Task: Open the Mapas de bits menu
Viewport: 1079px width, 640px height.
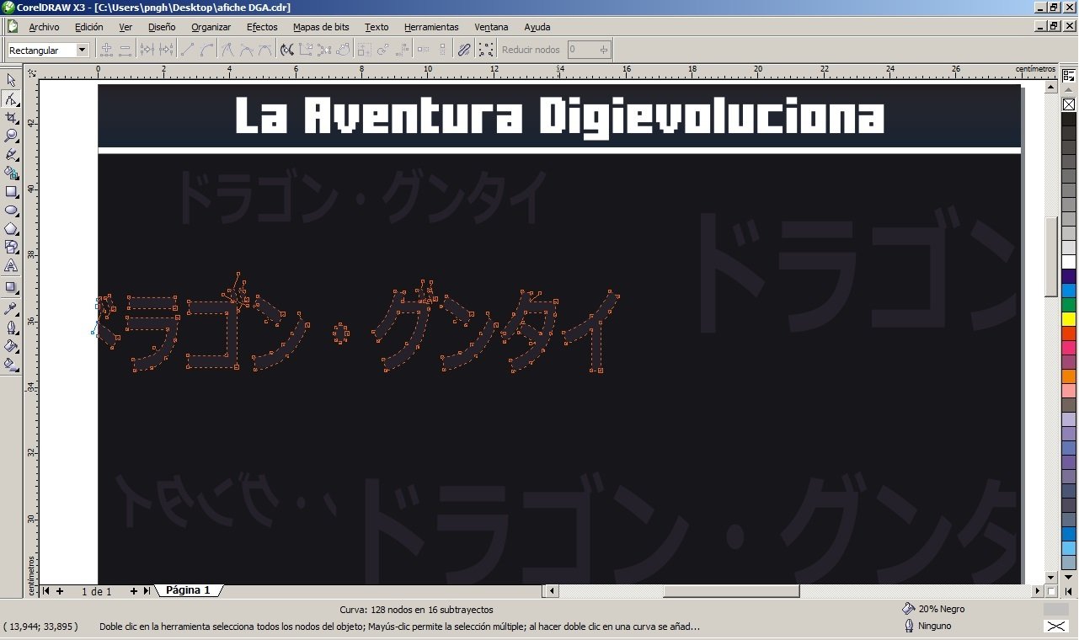Action: point(321,27)
